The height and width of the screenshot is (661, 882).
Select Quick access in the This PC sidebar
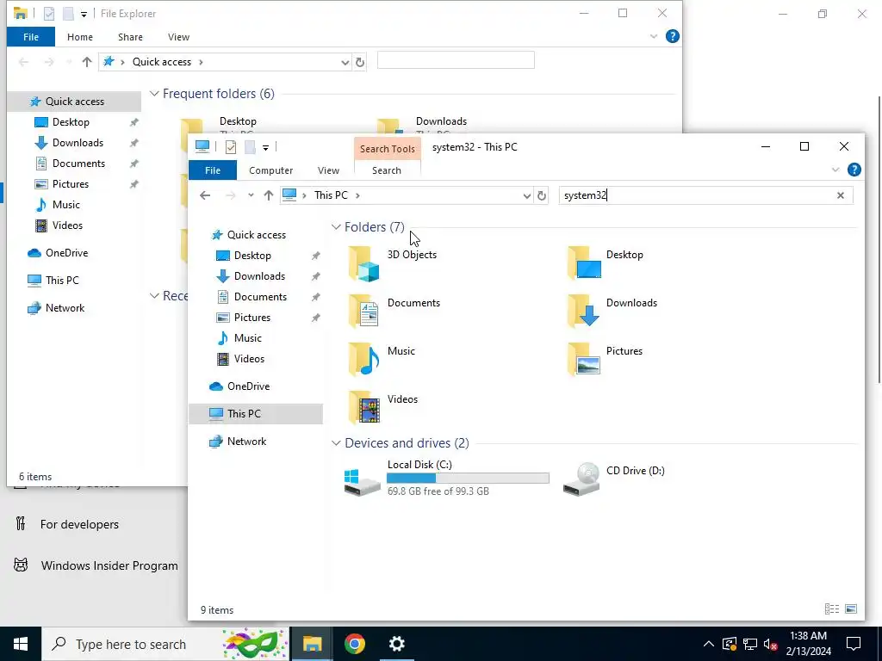point(256,235)
